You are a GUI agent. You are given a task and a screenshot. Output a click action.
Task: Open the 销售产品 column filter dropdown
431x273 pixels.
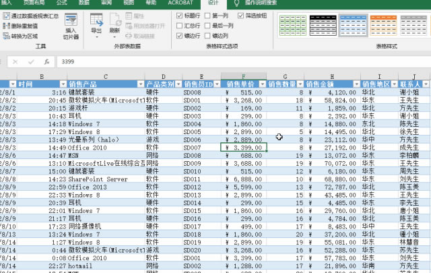[142, 84]
